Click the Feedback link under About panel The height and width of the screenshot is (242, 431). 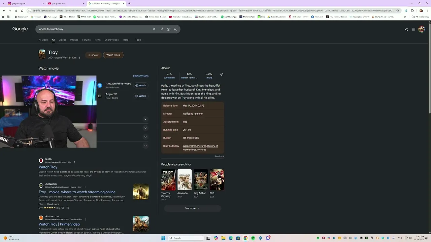pos(220,156)
